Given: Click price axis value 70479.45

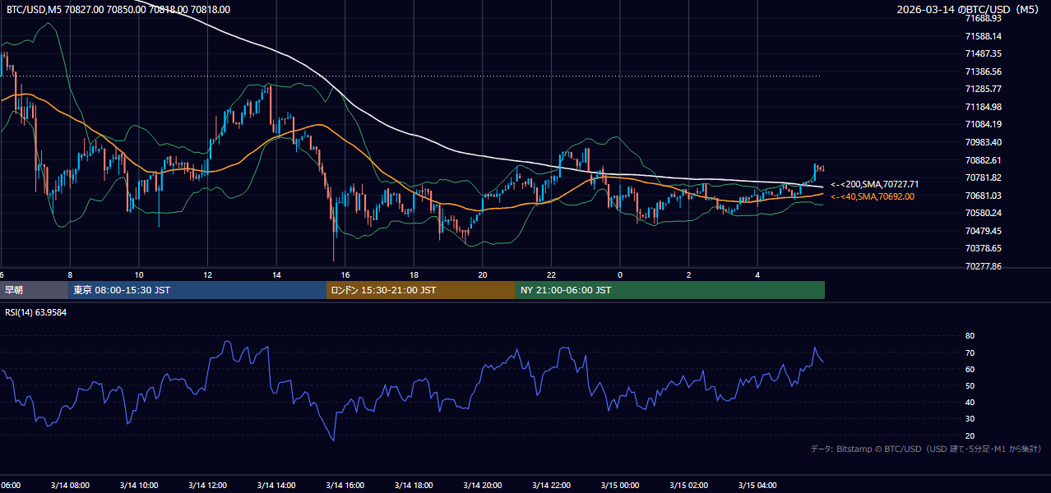Looking at the screenshot, I should coord(983,231).
